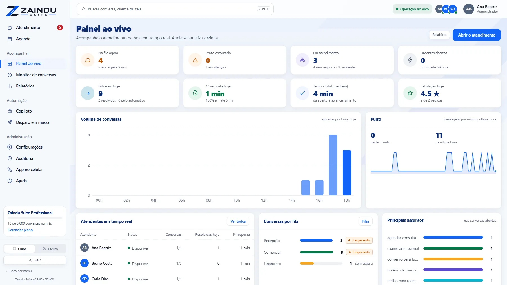
Task: Toggle the Operação ao vivo status pill
Action: click(x=412, y=9)
